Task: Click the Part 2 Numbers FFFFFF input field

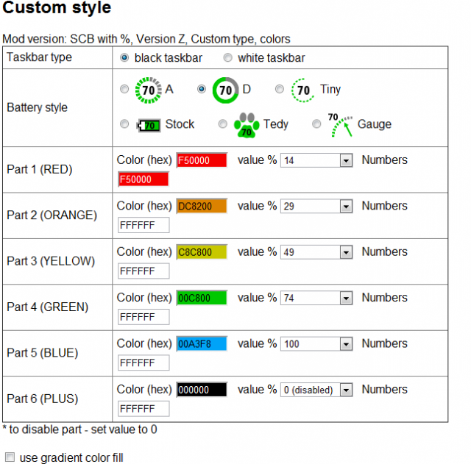Action: (x=144, y=225)
